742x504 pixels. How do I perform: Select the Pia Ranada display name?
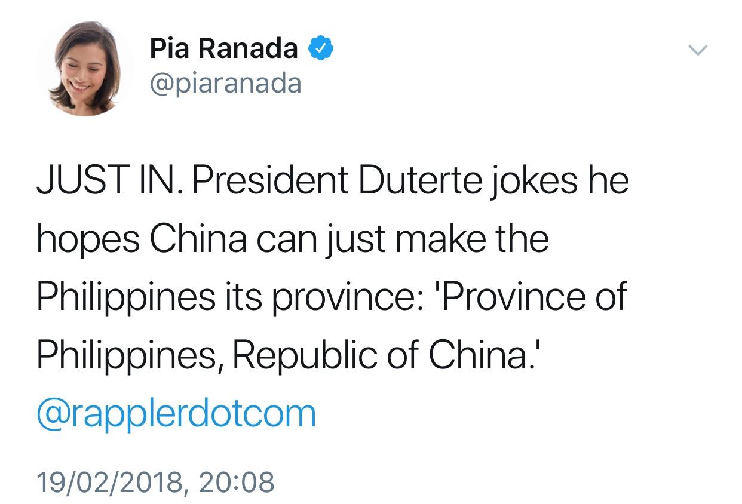pyautogui.click(x=223, y=48)
